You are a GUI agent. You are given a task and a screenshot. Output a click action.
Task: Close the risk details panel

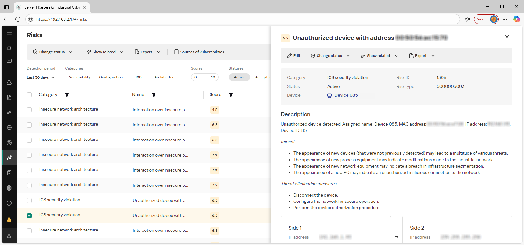[x=507, y=37]
